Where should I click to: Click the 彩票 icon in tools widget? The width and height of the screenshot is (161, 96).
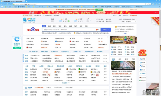point(112,55)
